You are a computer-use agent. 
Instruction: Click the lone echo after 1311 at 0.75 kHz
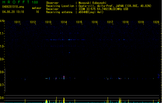pos(25,79)
